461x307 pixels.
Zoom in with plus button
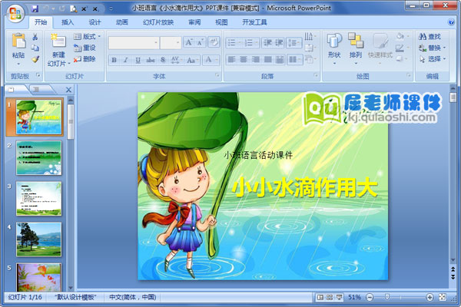(x=429, y=297)
